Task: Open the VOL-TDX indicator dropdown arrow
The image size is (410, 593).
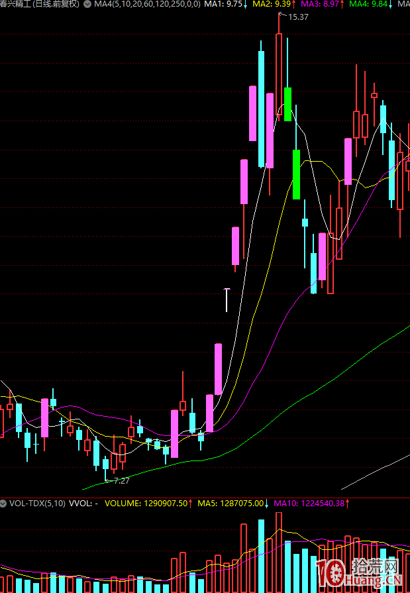Action: pyautogui.click(x=3, y=504)
